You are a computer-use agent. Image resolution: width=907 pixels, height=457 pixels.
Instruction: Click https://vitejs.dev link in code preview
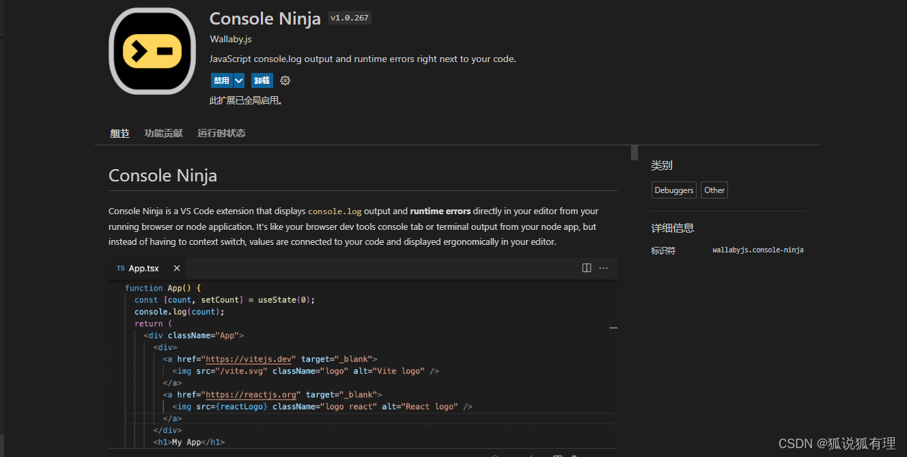click(x=251, y=359)
